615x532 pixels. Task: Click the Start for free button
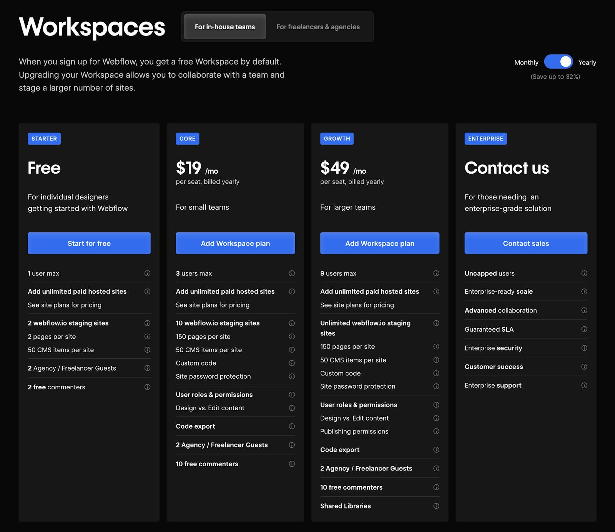[x=89, y=243]
